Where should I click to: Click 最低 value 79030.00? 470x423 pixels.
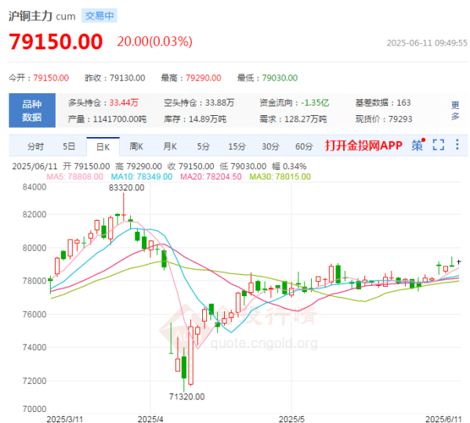[280, 78]
